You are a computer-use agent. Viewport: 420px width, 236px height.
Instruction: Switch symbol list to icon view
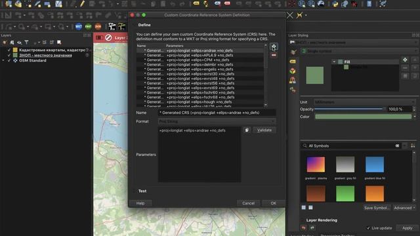(303, 207)
